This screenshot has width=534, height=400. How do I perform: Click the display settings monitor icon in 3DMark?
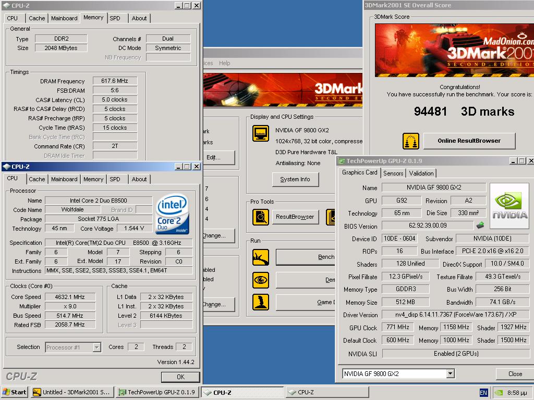point(261,133)
